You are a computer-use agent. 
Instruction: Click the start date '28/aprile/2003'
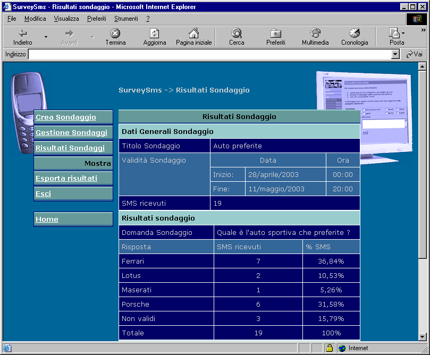coord(273,175)
